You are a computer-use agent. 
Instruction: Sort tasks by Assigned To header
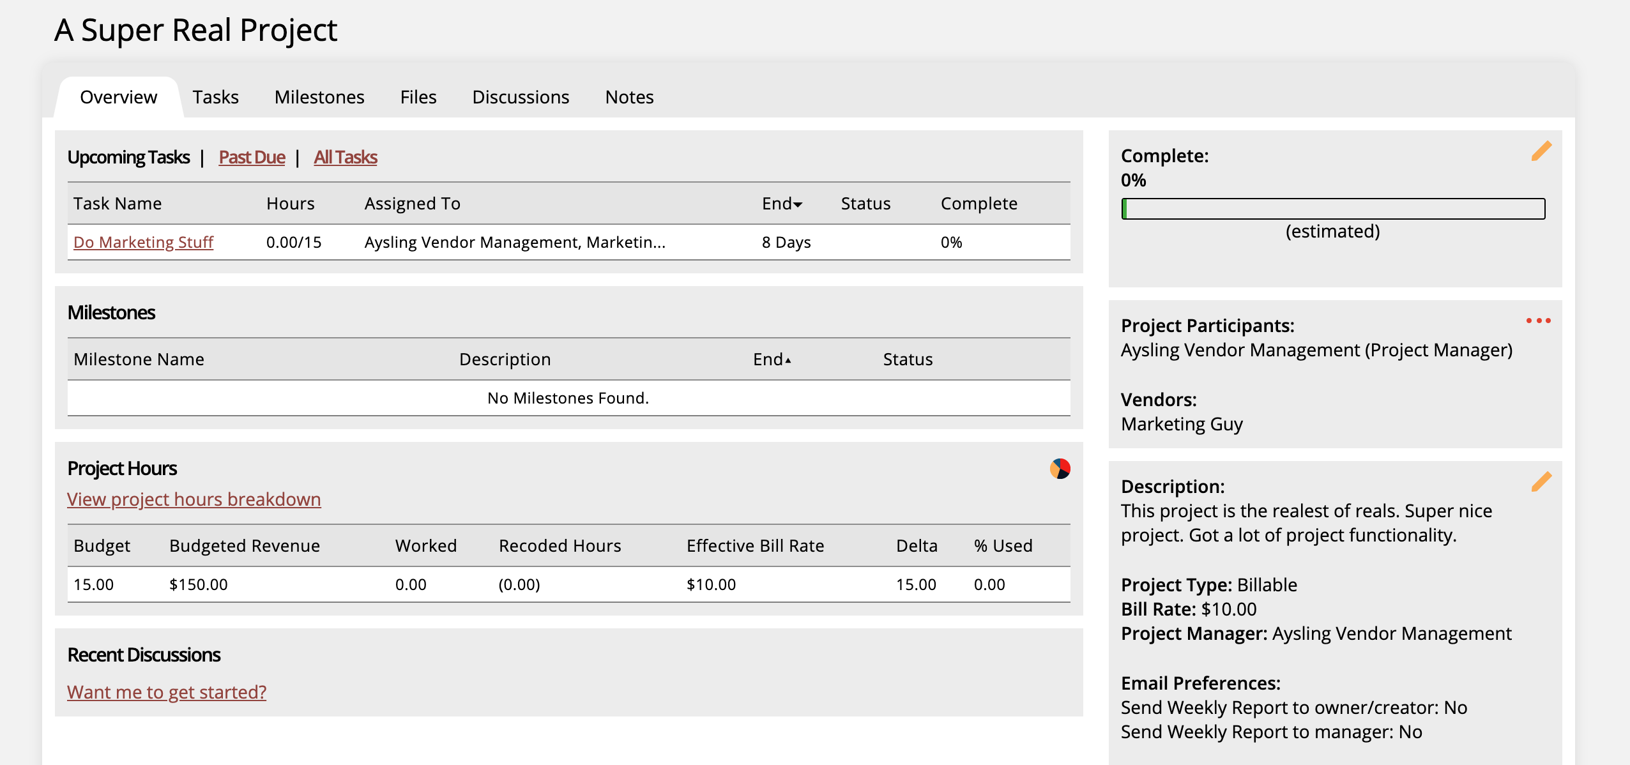coord(413,204)
